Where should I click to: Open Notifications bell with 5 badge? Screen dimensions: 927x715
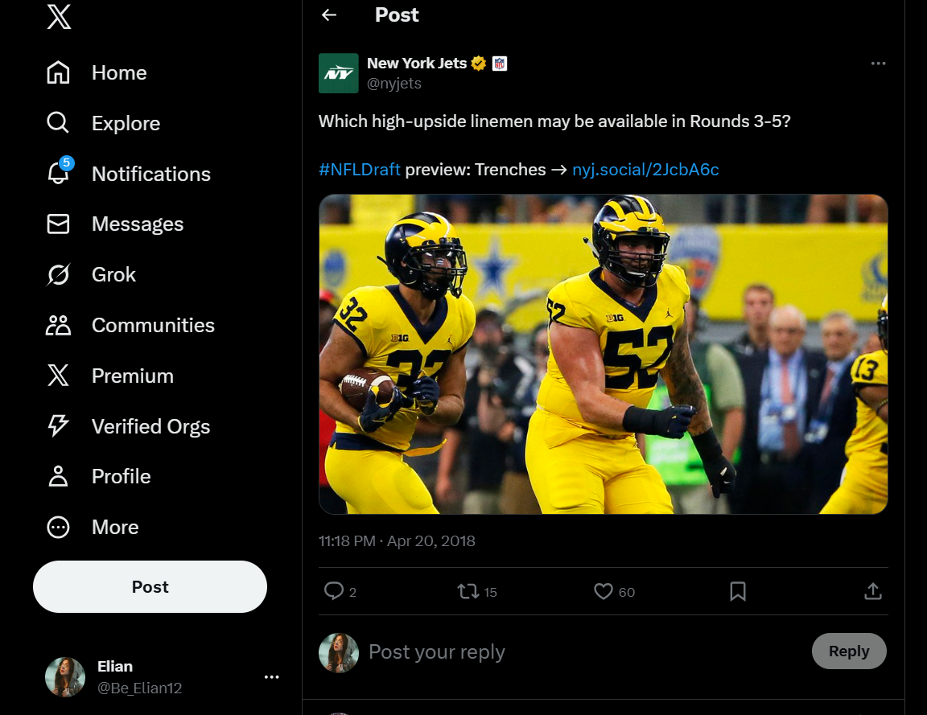[x=58, y=173]
